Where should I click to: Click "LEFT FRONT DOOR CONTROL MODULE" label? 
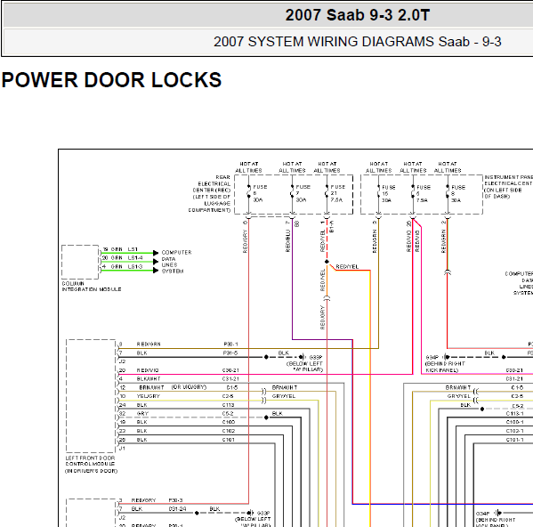[x=91, y=465]
